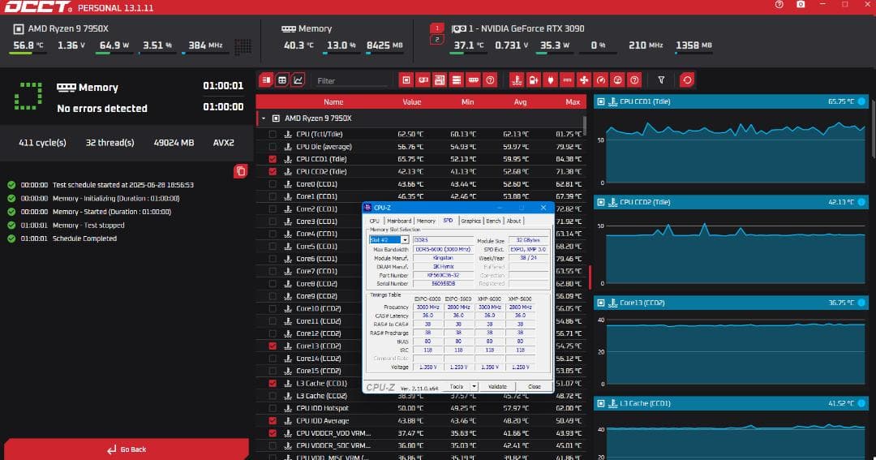Click the Tools button in CPU-Z
Viewport: 876px width, 460px height.
457,386
